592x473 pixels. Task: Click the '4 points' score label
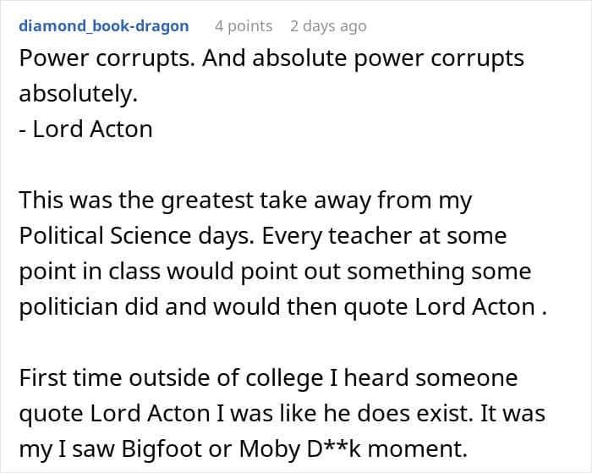244,26
